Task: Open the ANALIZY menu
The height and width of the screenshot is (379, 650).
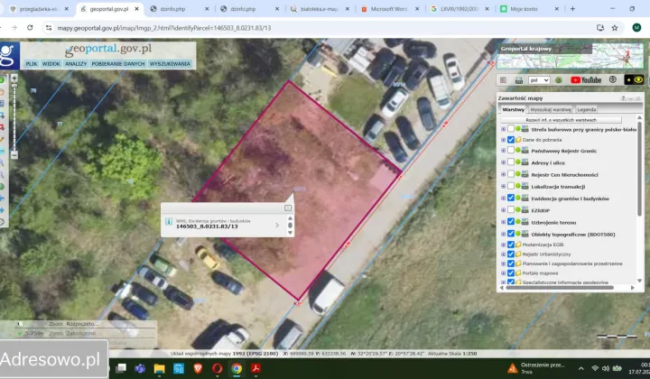Action: tap(76, 64)
